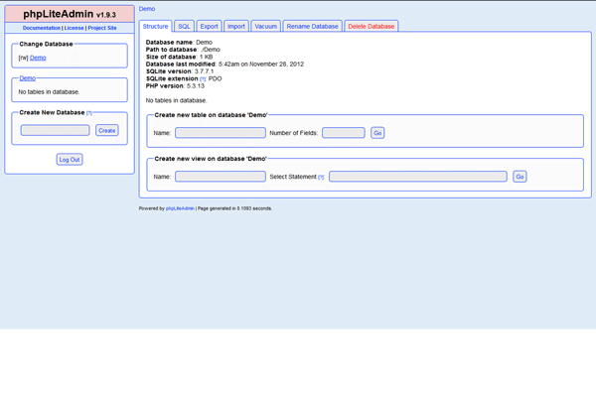This screenshot has width=596, height=397.
Task: Visit the Project Site link
Action: point(102,28)
